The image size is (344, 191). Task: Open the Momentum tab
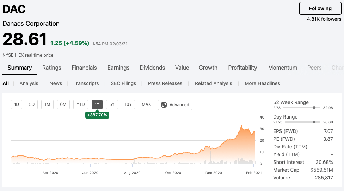(283, 68)
